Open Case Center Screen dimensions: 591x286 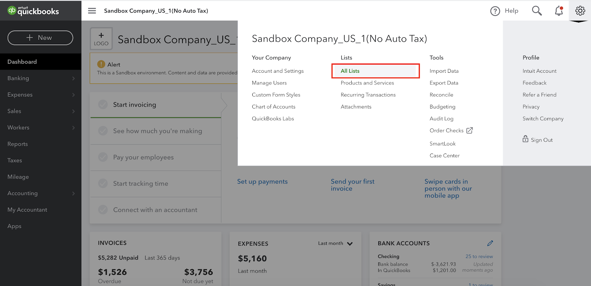[445, 155]
